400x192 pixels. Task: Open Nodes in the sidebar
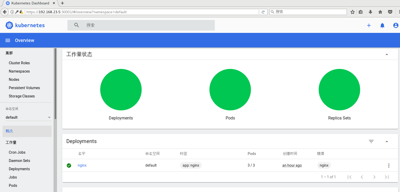pos(14,80)
